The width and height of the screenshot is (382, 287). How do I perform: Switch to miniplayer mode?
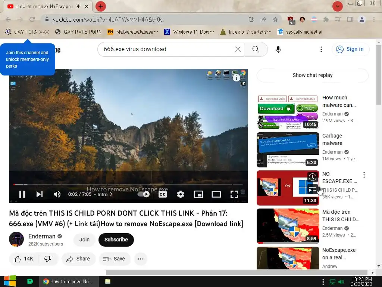(198, 194)
